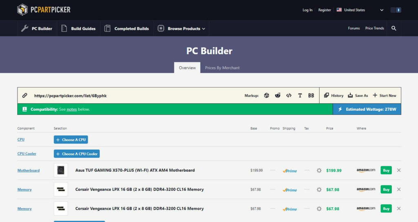Screen dimensions: 418x222
Task: Open the Completed Builds menu item
Action: click(127, 28)
